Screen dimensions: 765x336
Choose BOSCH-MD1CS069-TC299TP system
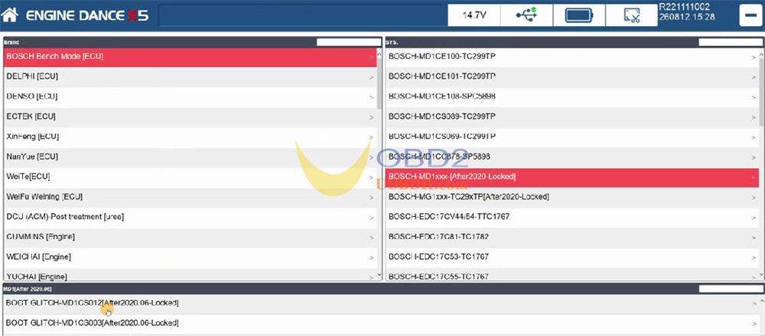[x=572, y=137]
